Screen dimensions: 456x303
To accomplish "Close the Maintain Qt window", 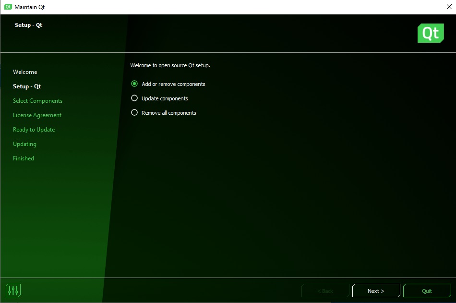I will click(449, 7).
